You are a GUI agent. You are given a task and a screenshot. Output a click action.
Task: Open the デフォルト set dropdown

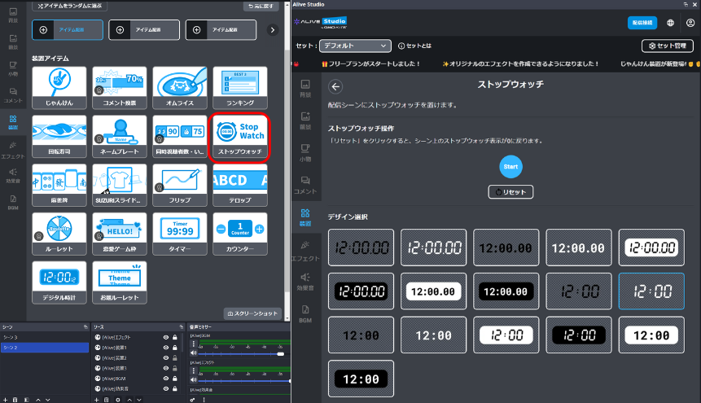(x=355, y=46)
